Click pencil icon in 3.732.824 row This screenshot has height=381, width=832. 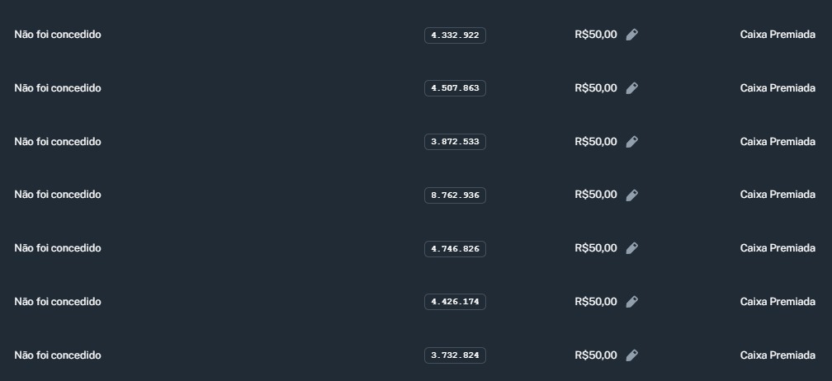631,355
